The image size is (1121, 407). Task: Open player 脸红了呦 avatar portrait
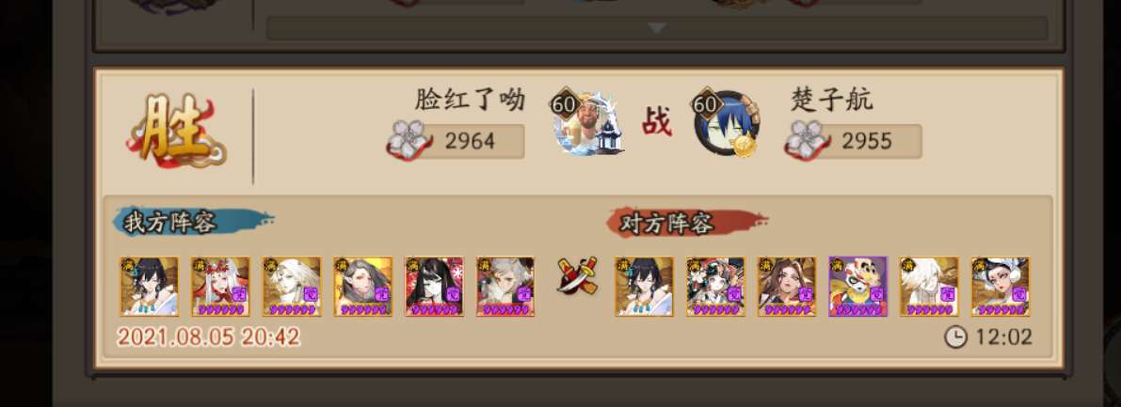point(587,122)
